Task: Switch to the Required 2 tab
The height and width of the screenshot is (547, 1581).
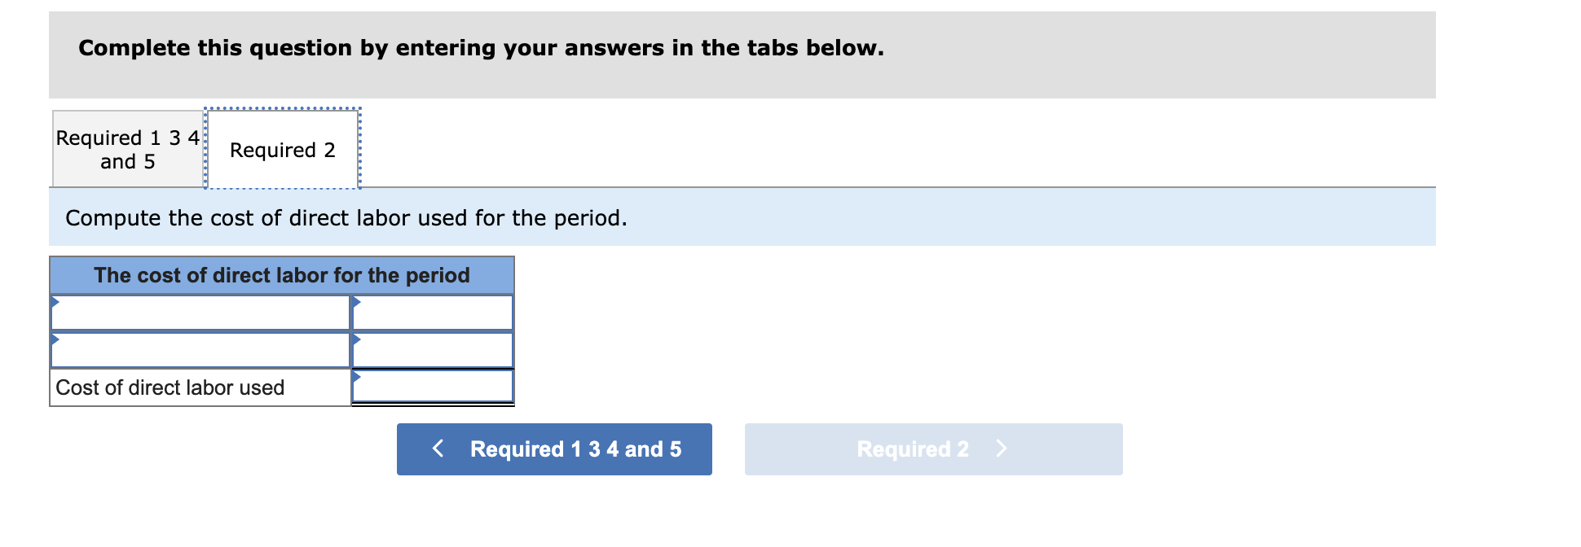Action: point(283,149)
